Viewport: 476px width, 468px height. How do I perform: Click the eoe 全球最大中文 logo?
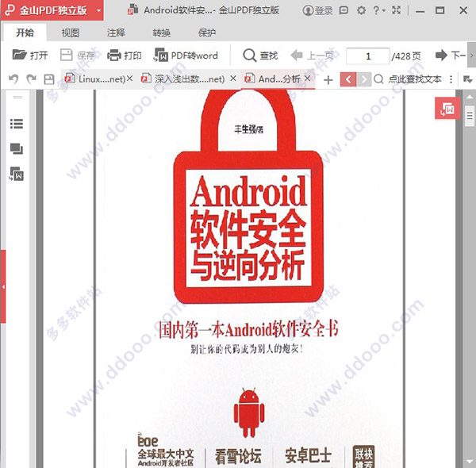point(165,450)
